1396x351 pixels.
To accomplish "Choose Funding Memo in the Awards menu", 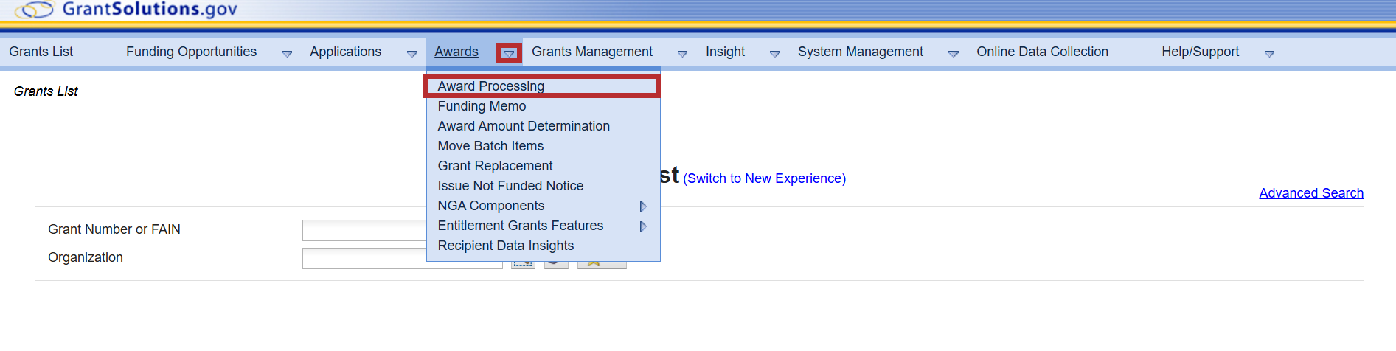I will (482, 106).
